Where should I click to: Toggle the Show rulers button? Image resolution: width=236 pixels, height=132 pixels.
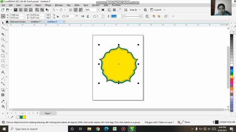(110, 10)
